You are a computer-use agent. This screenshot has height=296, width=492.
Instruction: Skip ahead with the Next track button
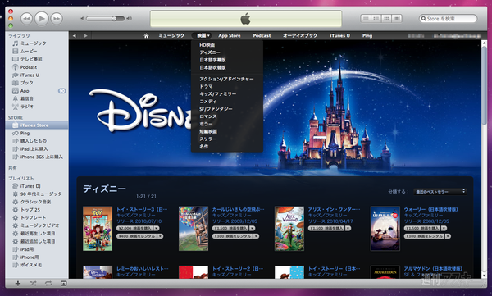(57, 19)
